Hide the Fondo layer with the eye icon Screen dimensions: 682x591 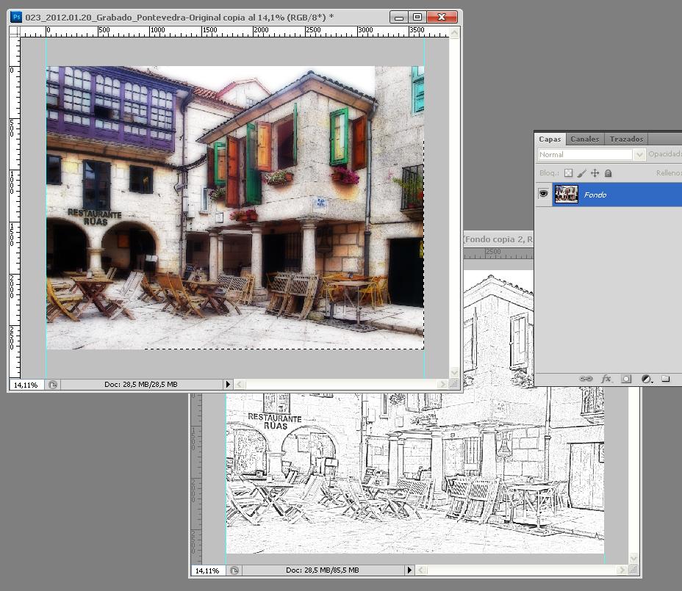(x=544, y=194)
